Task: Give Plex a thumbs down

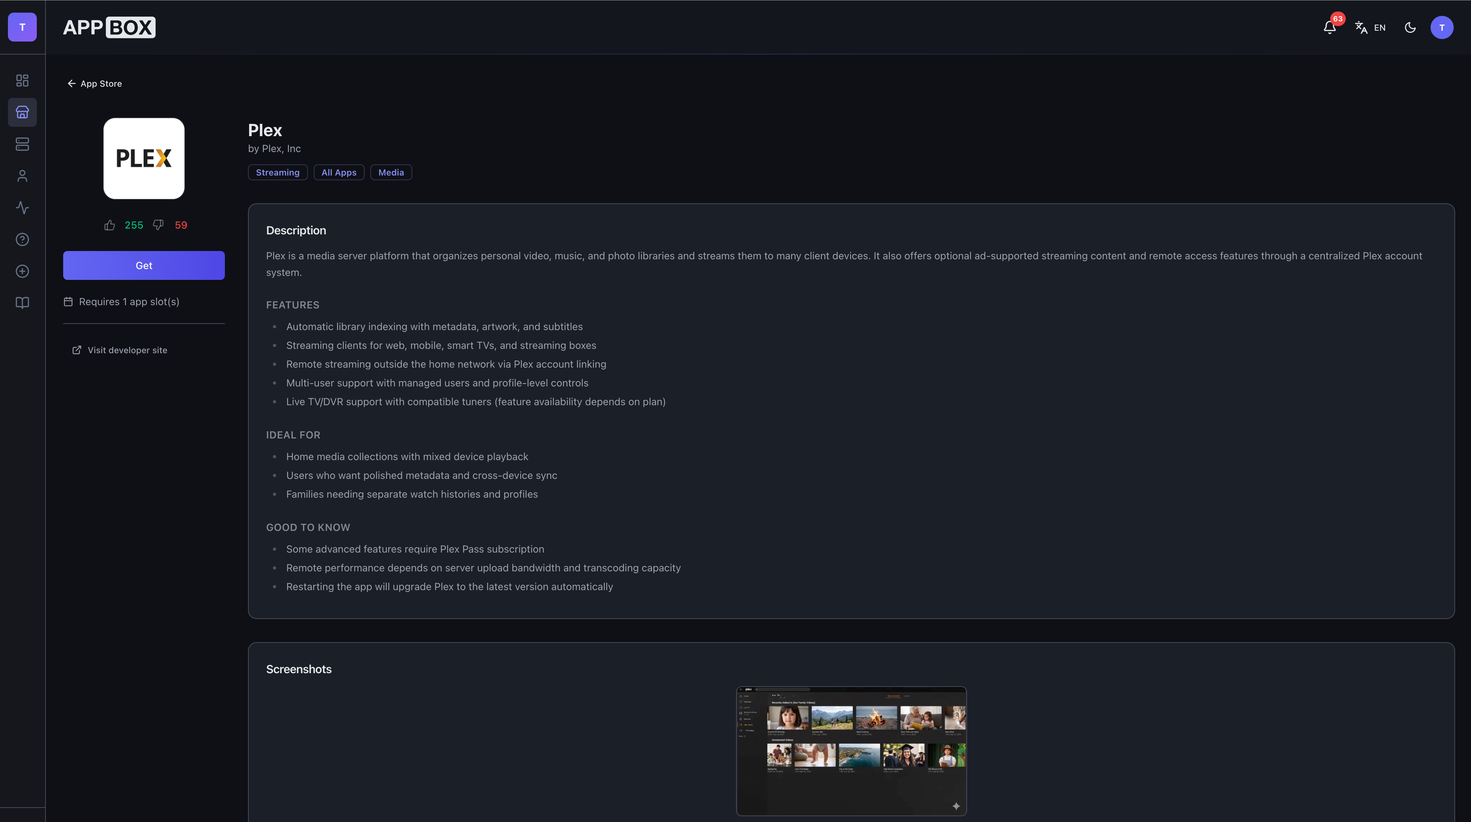Action: tap(158, 225)
